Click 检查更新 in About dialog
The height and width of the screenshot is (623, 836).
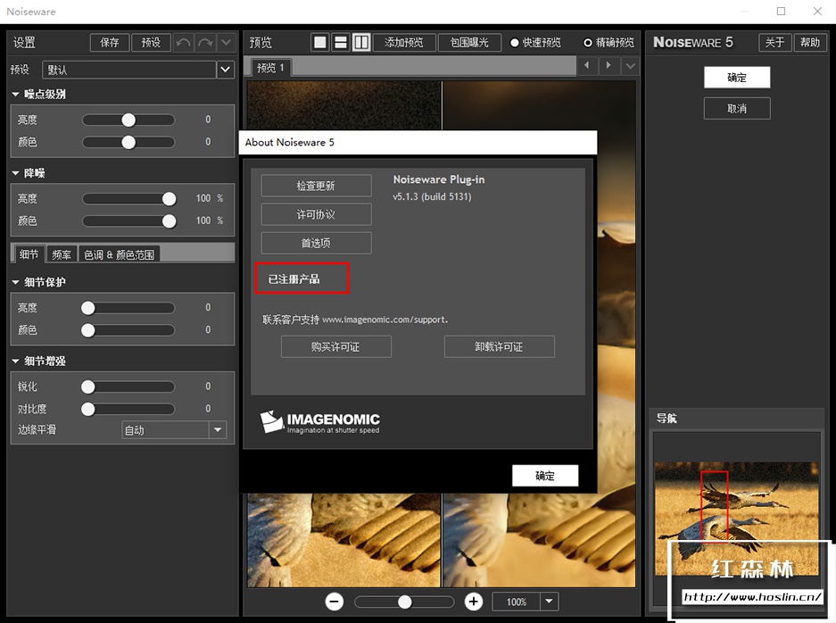(316, 186)
